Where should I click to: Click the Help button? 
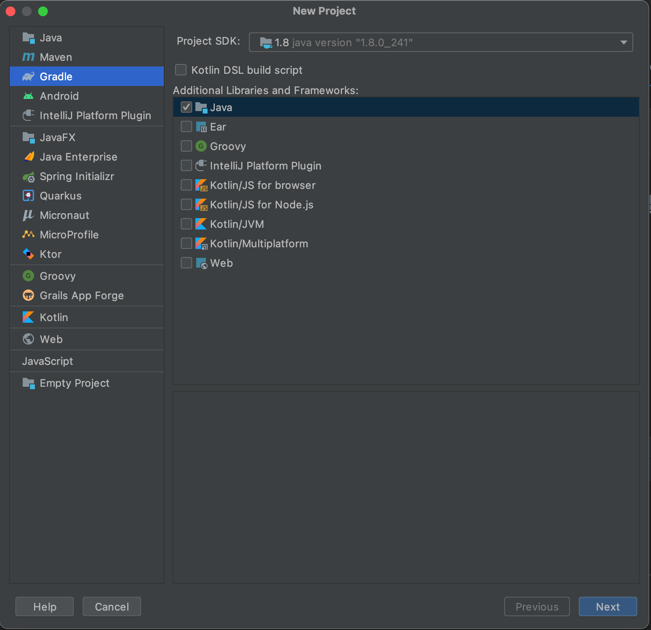click(x=45, y=606)
